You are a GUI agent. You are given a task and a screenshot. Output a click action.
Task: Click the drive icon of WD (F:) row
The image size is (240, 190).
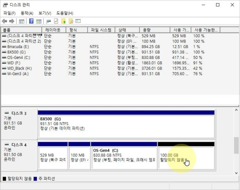pos(4,63)
